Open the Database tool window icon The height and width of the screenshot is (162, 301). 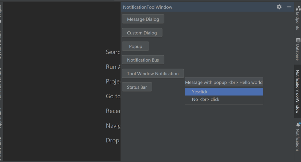[x=298, y=40]
